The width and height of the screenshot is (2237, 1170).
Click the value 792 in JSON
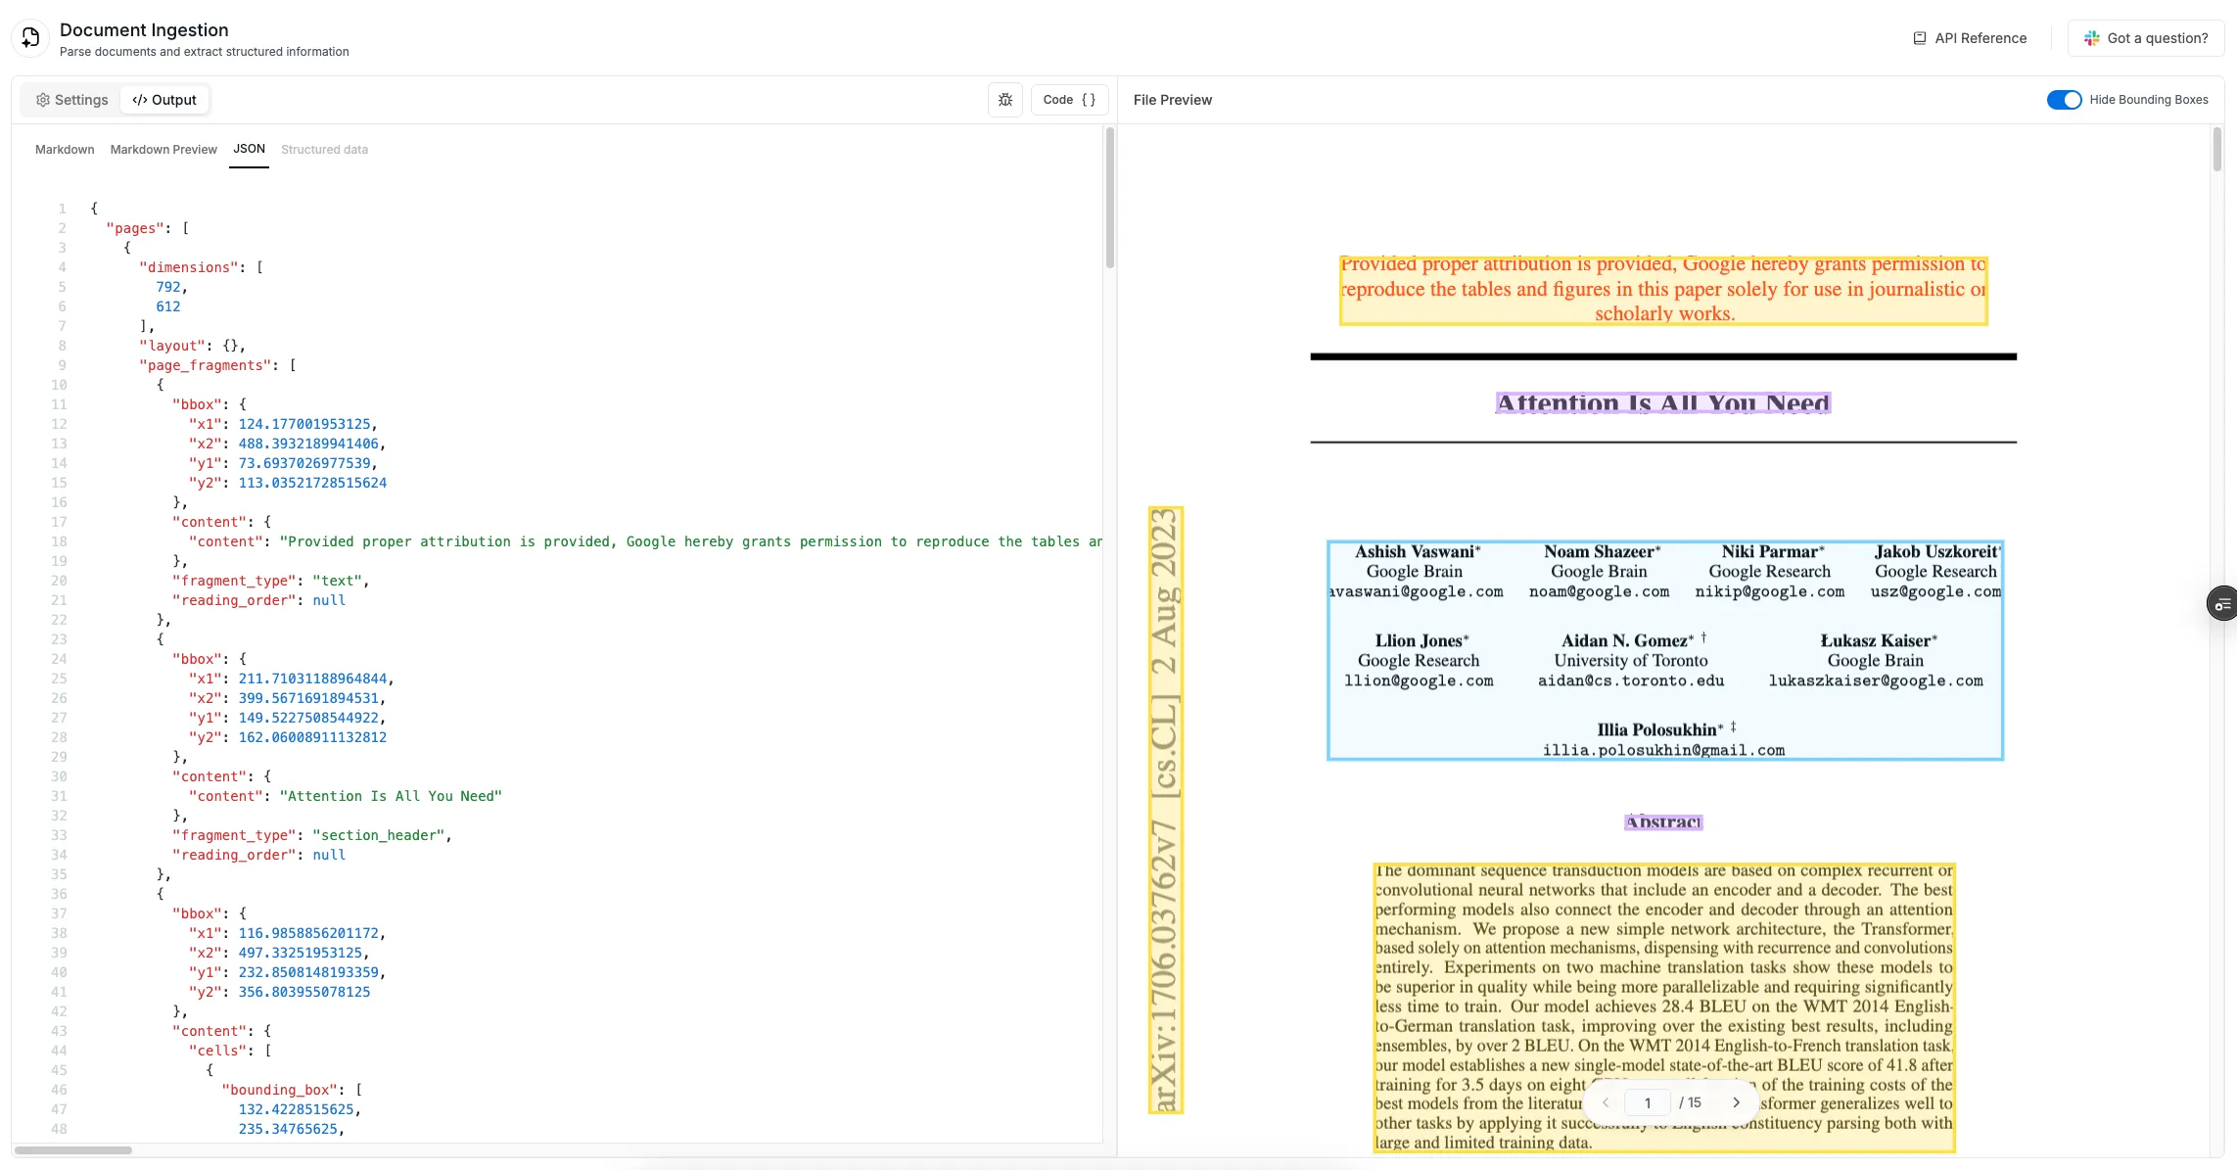click(168, 287)
